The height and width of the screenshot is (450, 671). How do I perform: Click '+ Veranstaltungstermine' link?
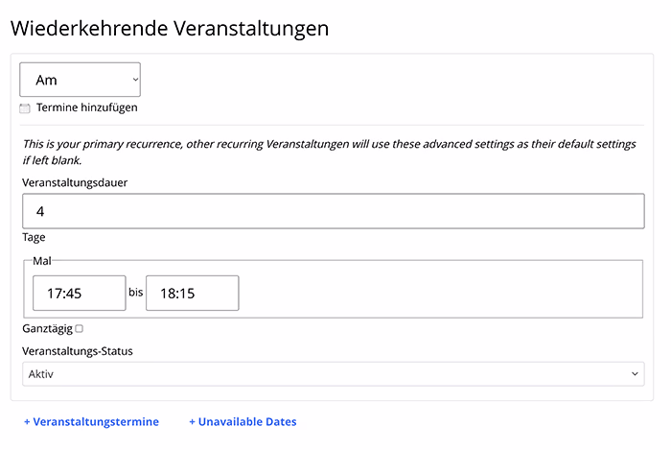pyautogui.click(x=92, y=422)
